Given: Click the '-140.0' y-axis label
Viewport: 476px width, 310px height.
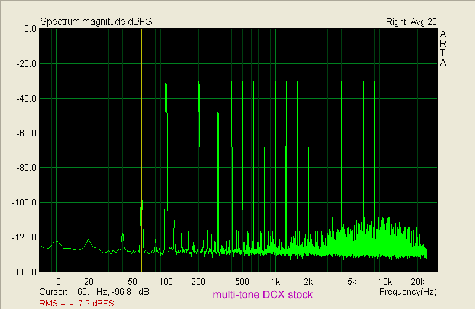Looking at the screenshot, I should pyautogui.click(x=24, y=272).
